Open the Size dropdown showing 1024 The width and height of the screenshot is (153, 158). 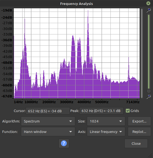pos(106,121)
